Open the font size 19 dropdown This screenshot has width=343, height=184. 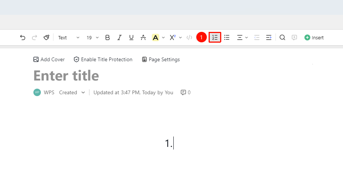[92, 37]
